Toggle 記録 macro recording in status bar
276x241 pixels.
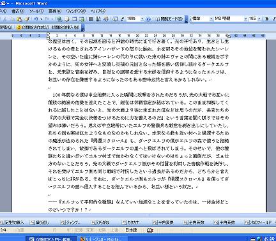click(x=79, y=230)
